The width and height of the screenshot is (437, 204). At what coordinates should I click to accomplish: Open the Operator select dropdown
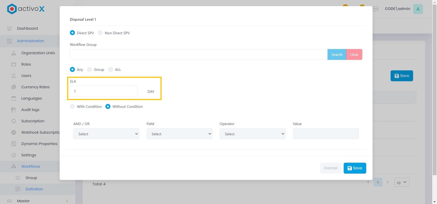(253, 134)
